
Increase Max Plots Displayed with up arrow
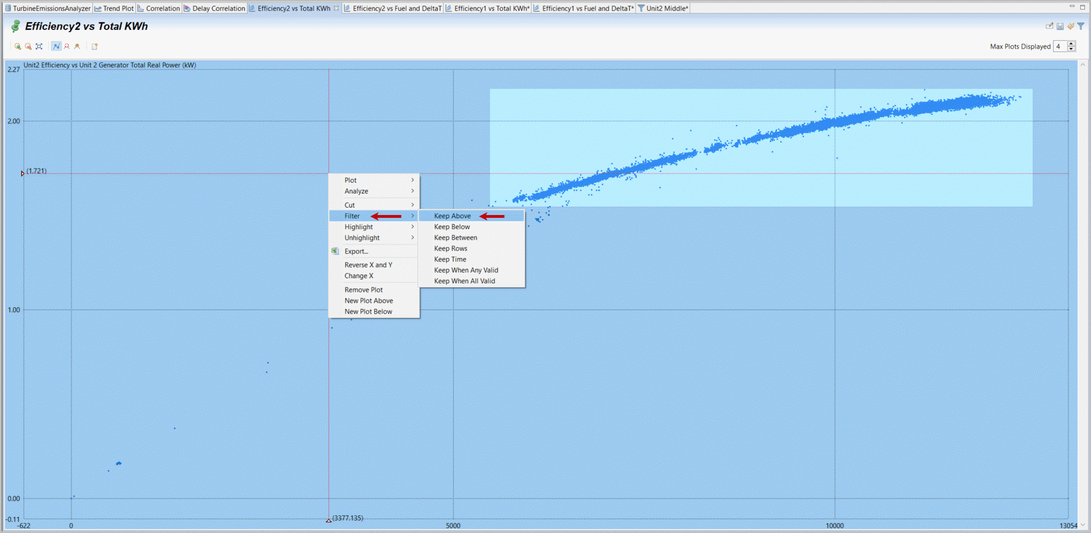click(1071, 44)
